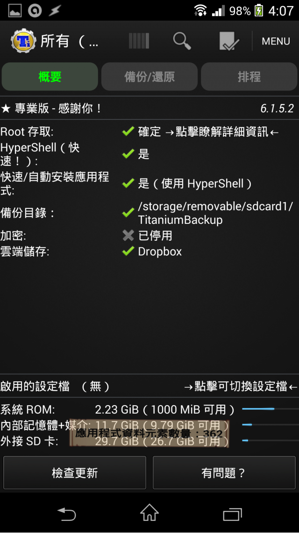The image size is (299, 533).
Task: Open the MENU button
Action: tap(276, 42)
